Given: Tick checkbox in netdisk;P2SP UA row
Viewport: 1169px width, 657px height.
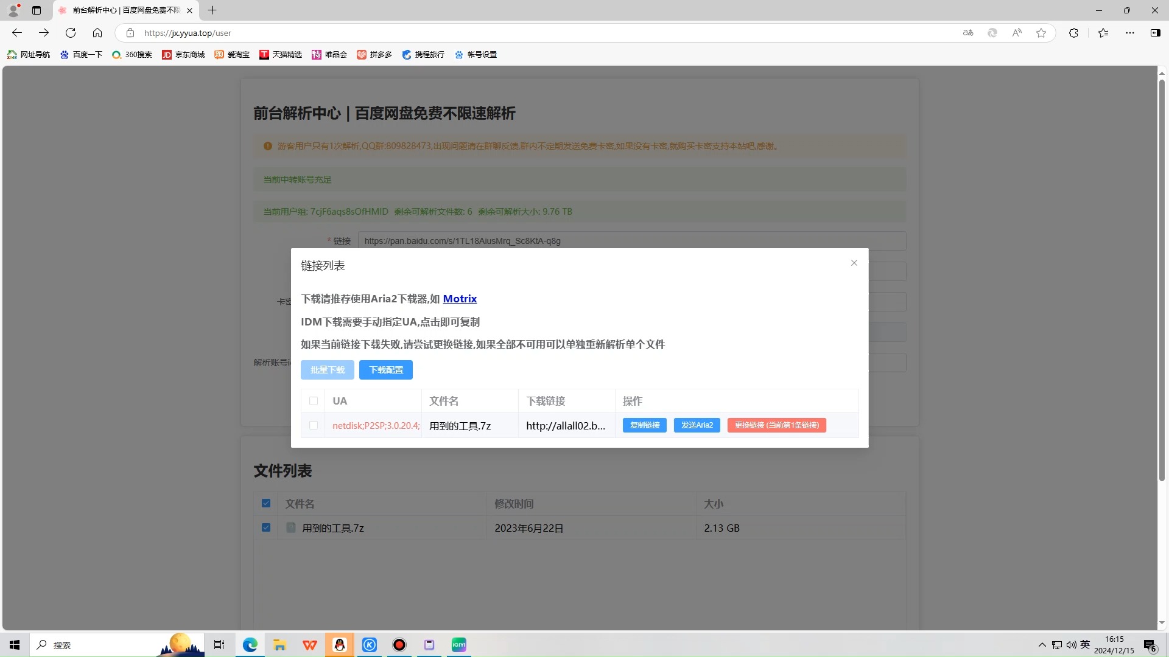Looking at the screenshot, I should (314, 425).
